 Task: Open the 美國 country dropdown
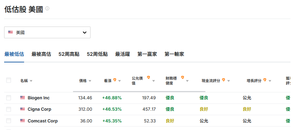click(47, 32)
